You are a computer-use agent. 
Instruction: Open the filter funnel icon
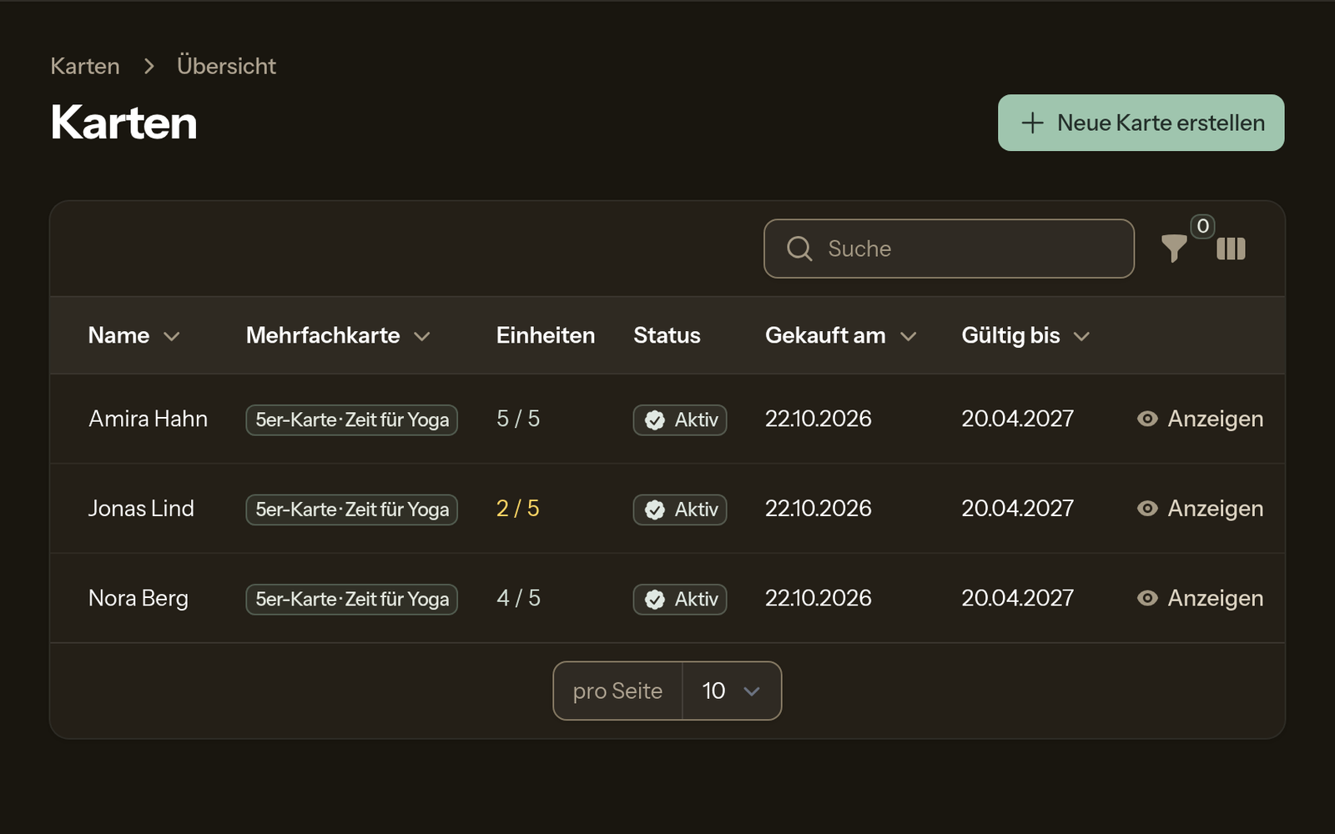click(1174, 249)
